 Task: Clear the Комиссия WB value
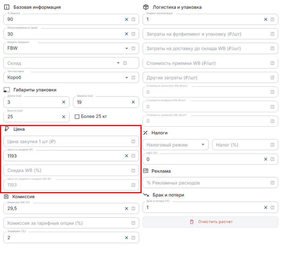click(x=126, y=209)
